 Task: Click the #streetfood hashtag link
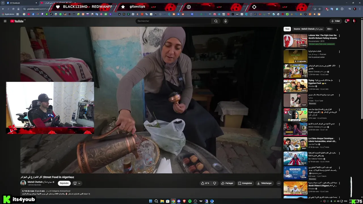[65, 191]
